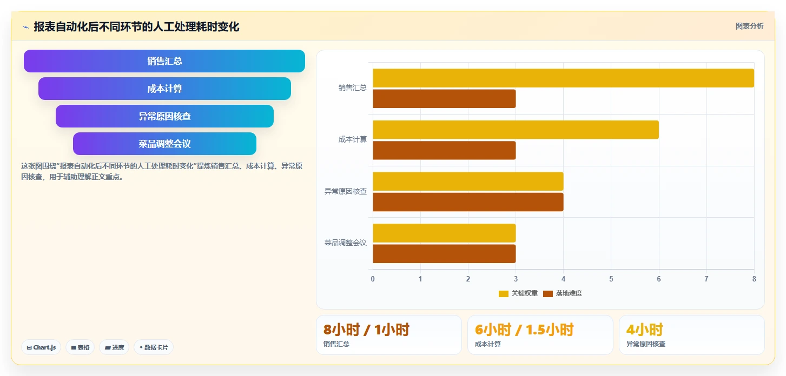
Task: Click the yellow 成本计算 bar
Action: tap(516, 130)
